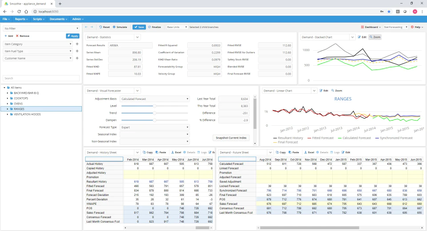Open the Scripts menu
This screenshot has width=427, height=231.
point(39,19)
